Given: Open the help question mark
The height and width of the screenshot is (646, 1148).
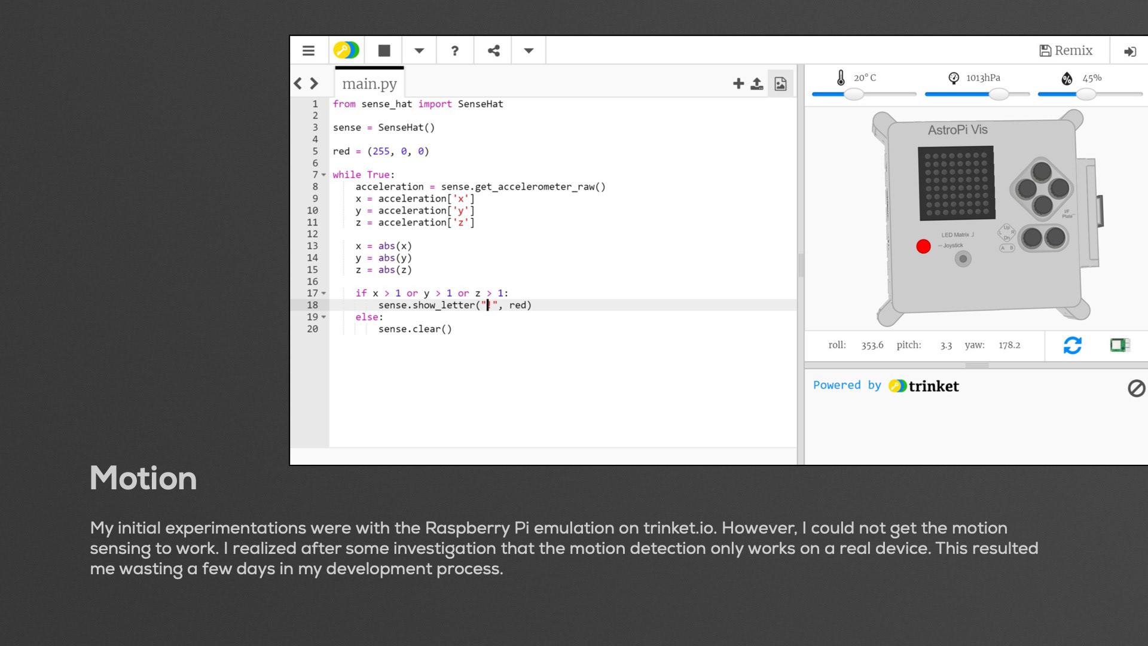Looking at the screenshot, I should click(454, 51).
